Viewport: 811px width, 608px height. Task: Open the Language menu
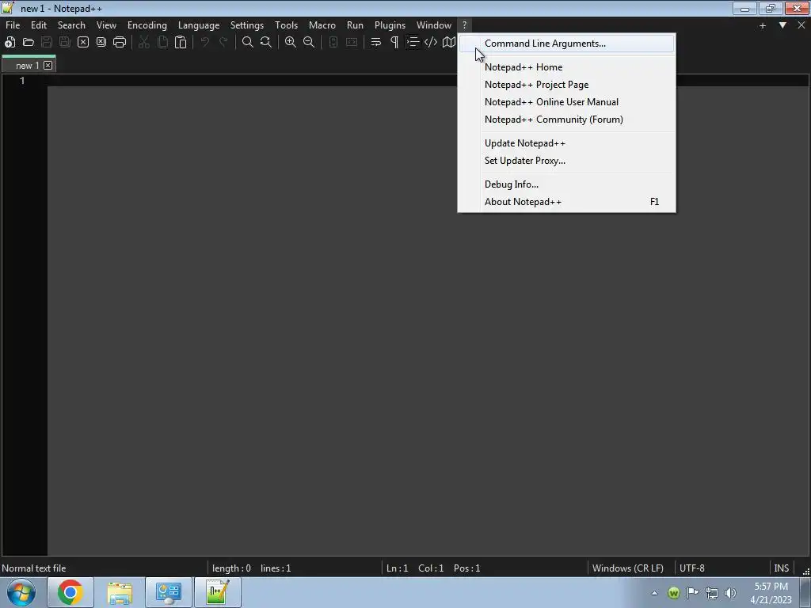199,25
